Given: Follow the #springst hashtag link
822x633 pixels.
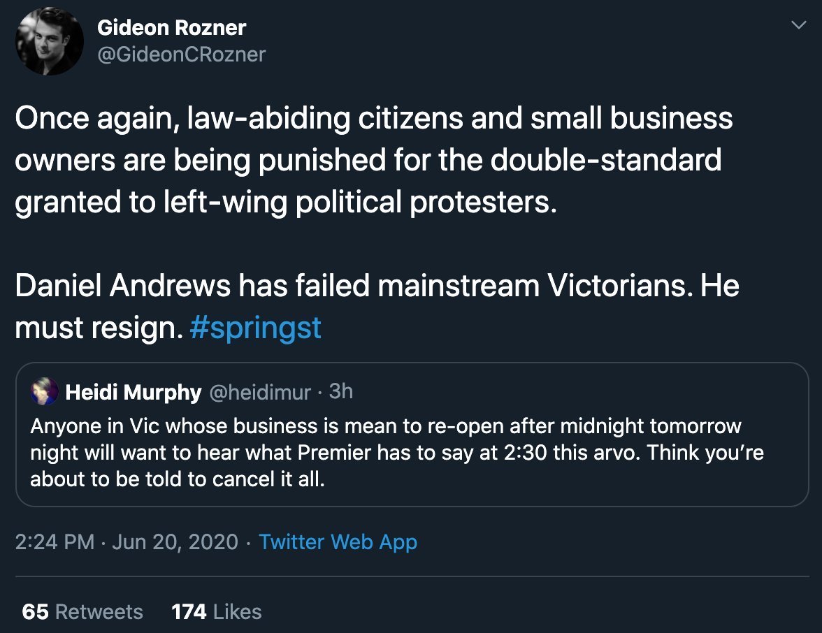Looking at the screenshot, I should [x=255, y=328].
